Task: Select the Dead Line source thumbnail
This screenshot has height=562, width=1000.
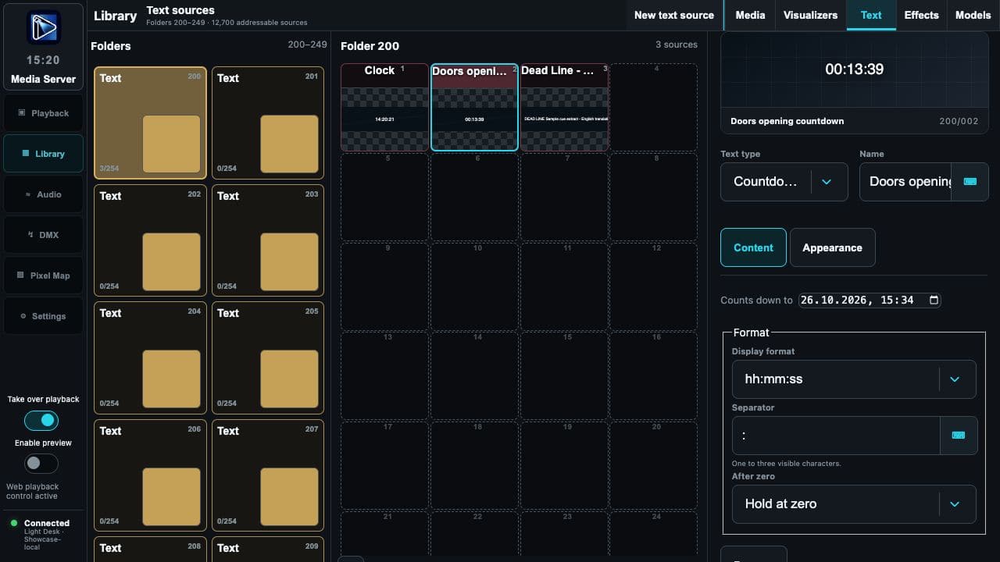Action: click(x=564, y=107)
